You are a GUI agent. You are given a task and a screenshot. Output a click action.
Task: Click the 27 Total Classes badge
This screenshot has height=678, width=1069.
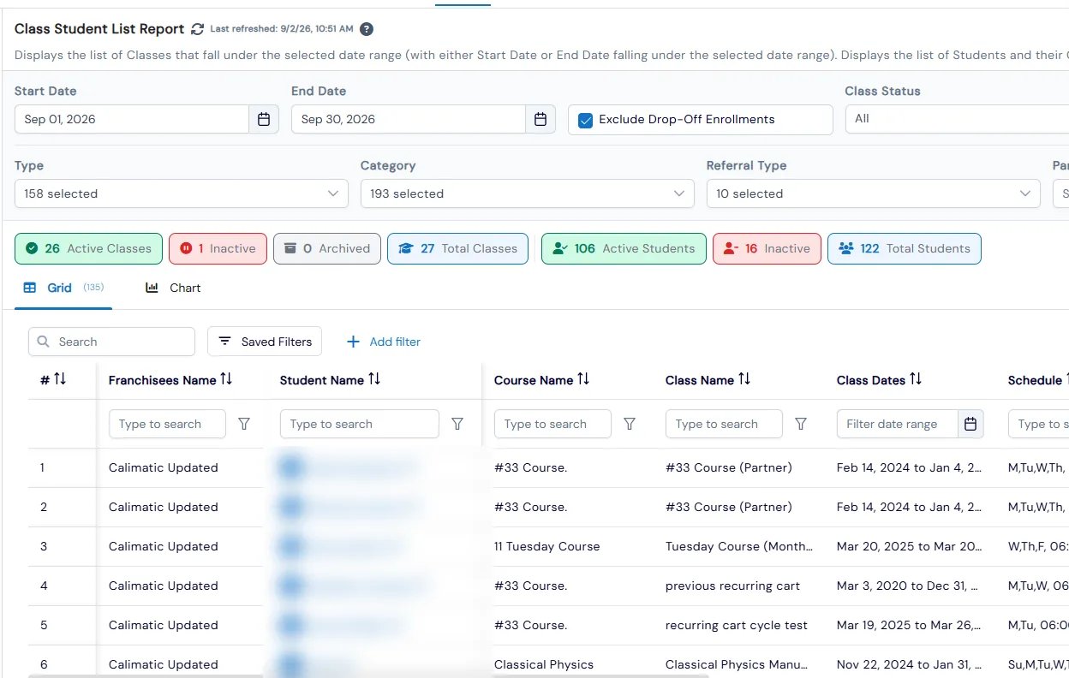pyautogui.click(x=457, y=248)
